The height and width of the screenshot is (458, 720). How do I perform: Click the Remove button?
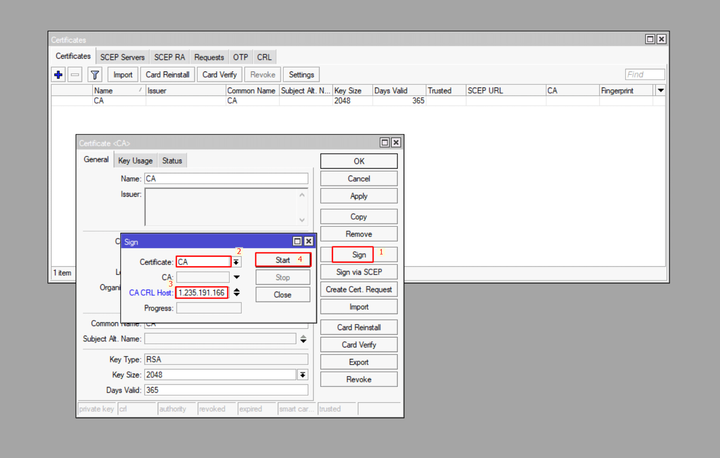tap(359, 234)
